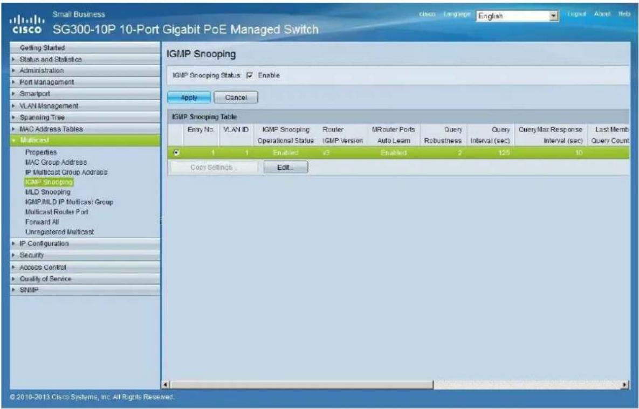Screen dimensions: 639x409
Task: Toggle the IGMP Snooping Status Enable checkbox
Action: 250,75
